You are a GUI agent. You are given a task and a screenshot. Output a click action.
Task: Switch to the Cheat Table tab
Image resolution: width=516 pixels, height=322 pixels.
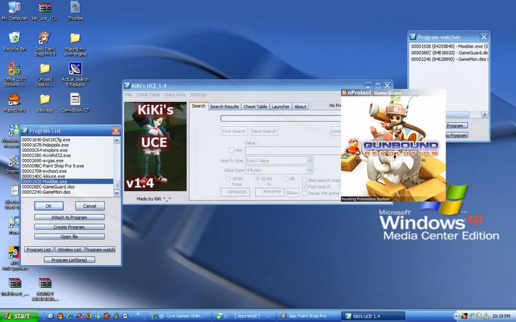coord(255,106)
